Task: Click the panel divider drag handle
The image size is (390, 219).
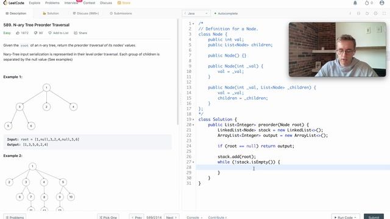Action: [x=181, y=99]
